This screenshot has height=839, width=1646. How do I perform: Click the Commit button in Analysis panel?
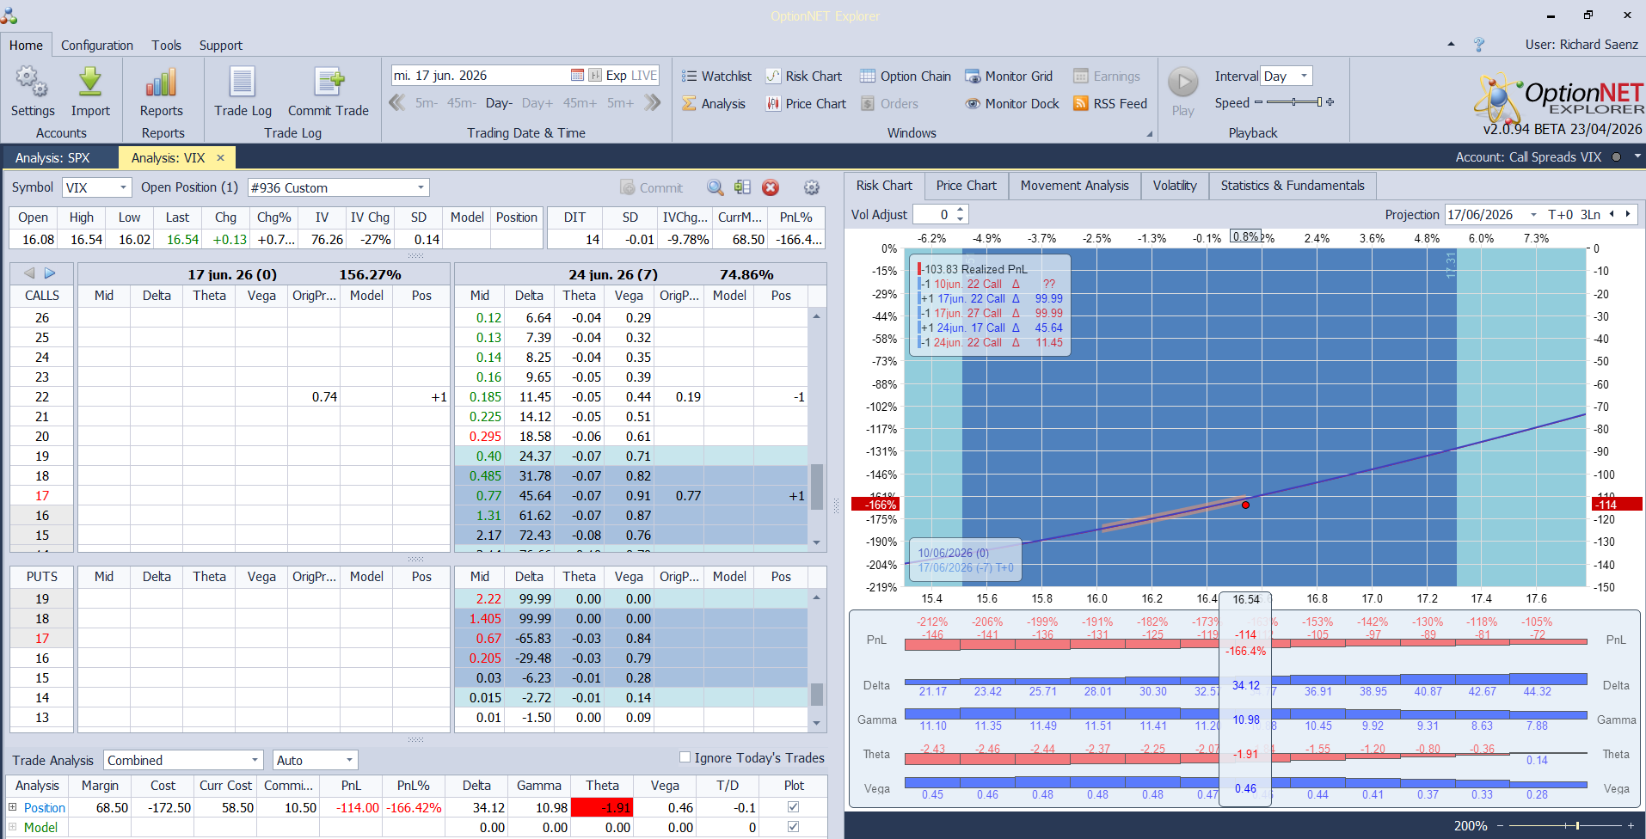(651, 187)
